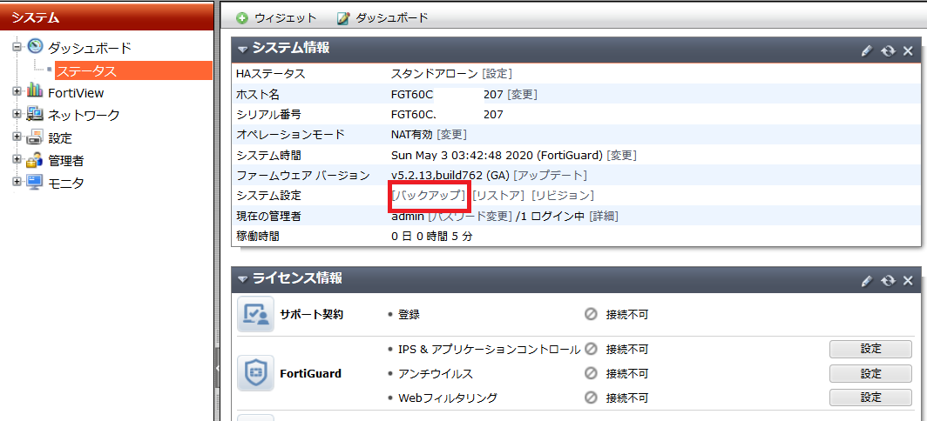The width and height of the screenshot is (927, 421).
Task: Click the サポート契約 icon
Action: pos(255,314)
